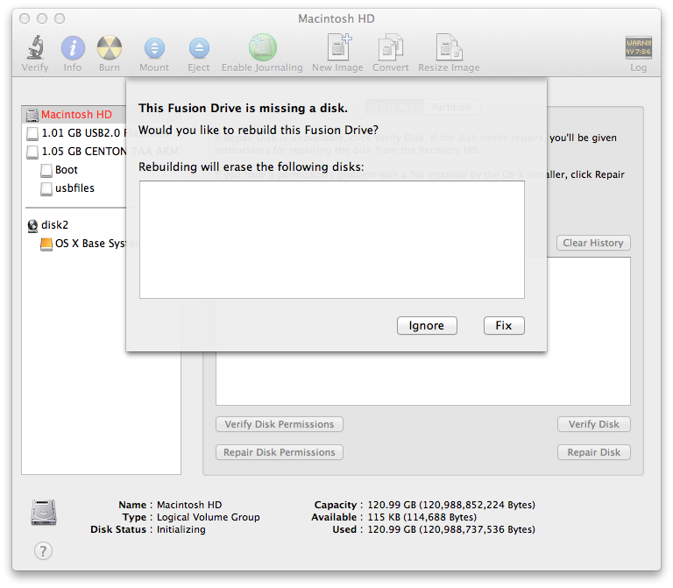
Task: Click the empty disks-to-erase list box
Action: (332, 239)
